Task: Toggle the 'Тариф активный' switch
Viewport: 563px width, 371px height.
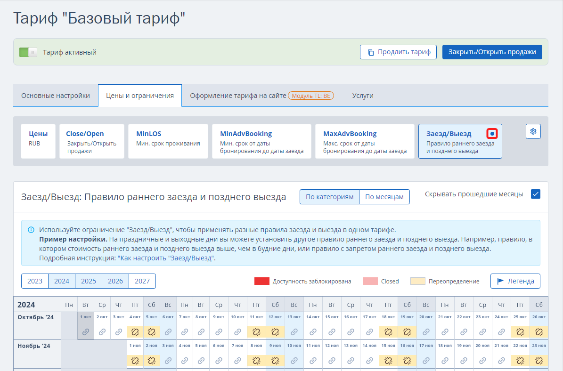Action: coord(28,52)
